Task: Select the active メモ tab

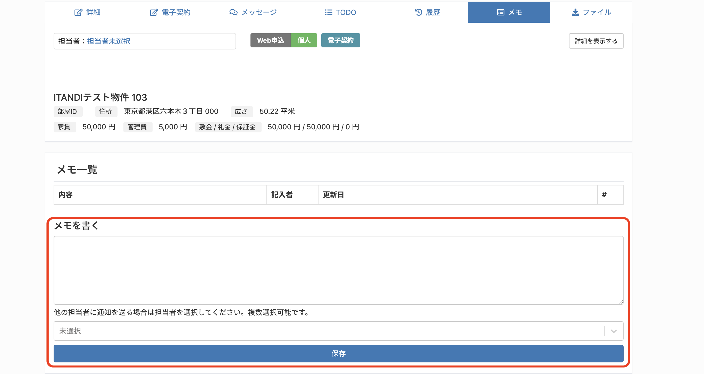Action: (509, 12)
